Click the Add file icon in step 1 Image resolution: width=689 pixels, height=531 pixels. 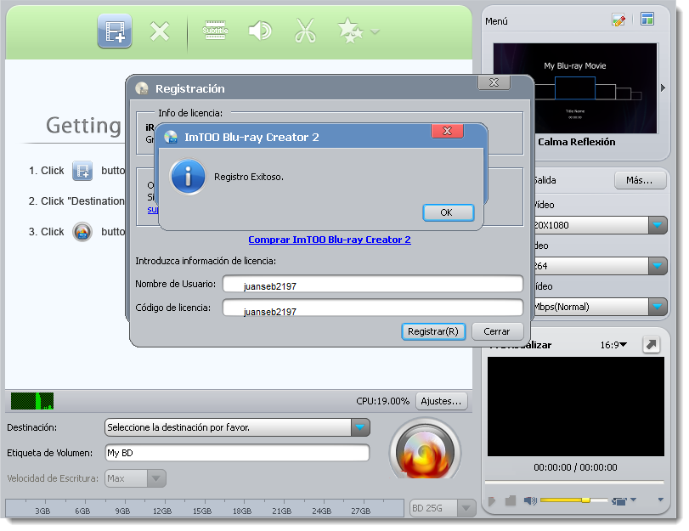[82, 171]
